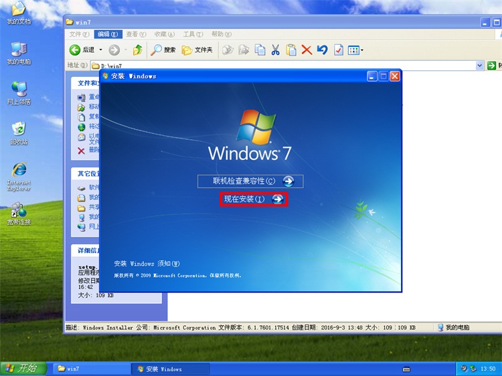Click the red Delete X icon
The image size is (502, 376).
click(x=307, y=50)
